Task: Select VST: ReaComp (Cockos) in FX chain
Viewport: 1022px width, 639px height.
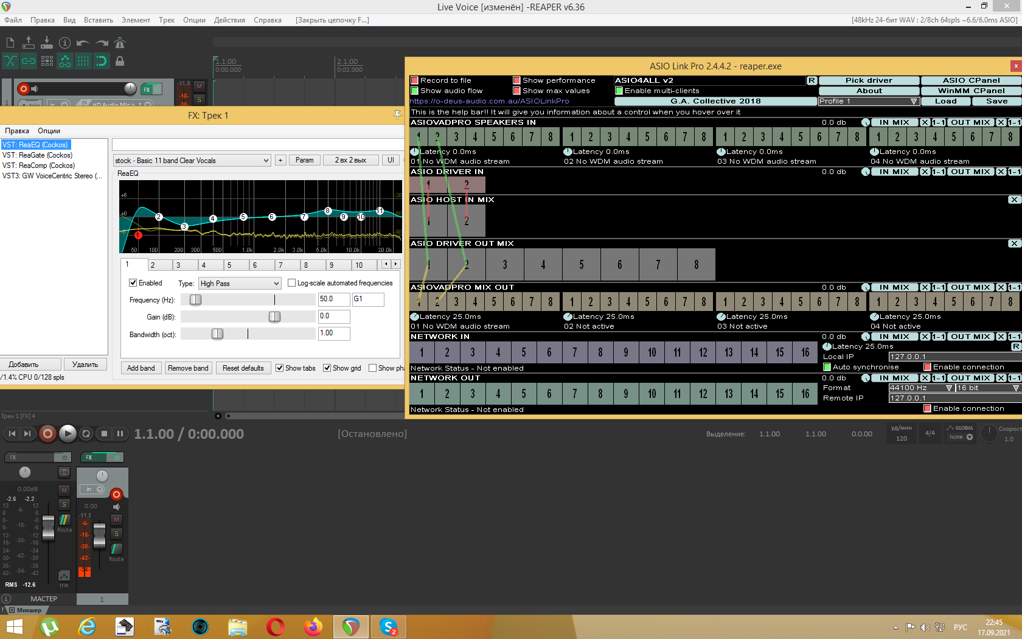Action: [38, 166]
